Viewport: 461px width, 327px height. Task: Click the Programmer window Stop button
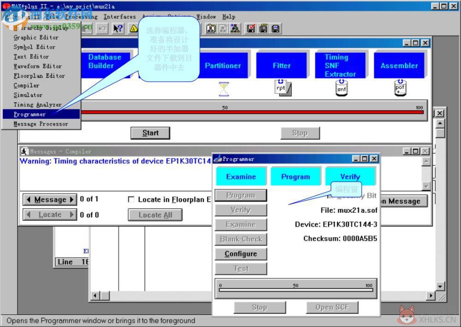click(260, 307)
